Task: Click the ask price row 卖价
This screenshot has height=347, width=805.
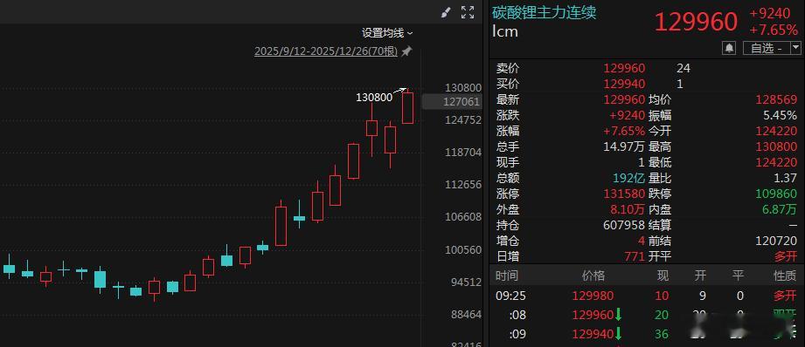Action: pos(646,68)
